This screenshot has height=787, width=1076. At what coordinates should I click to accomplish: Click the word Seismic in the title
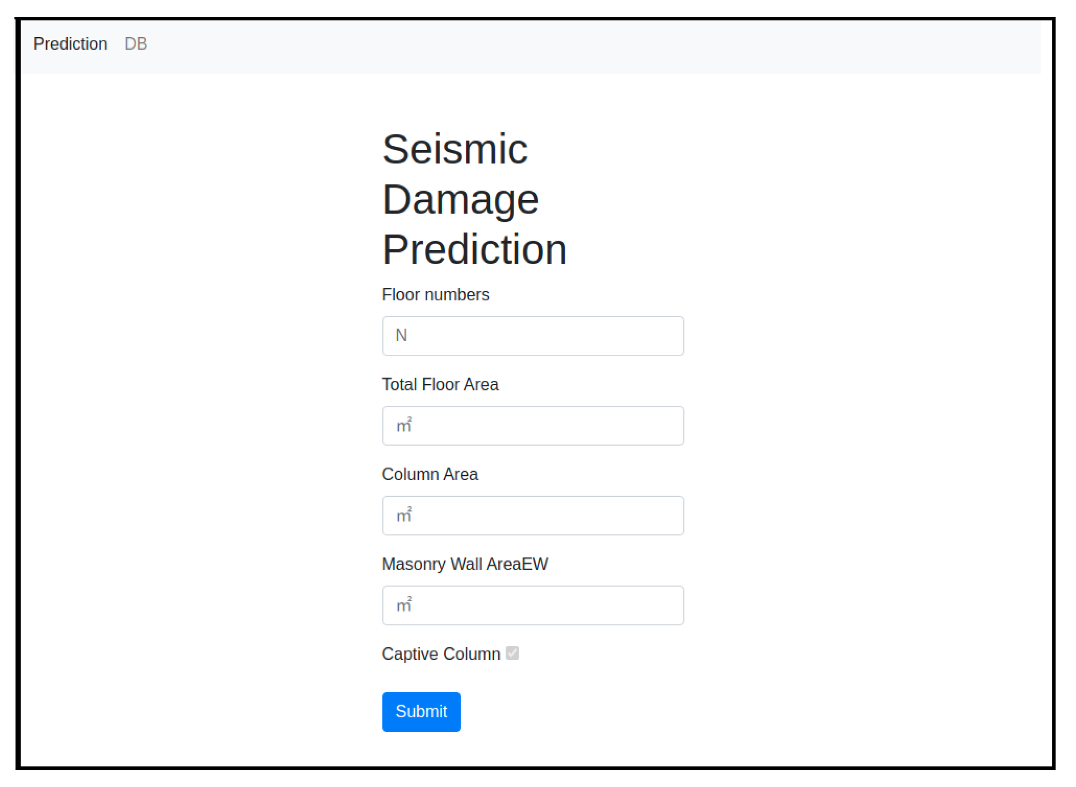[455, 150]
